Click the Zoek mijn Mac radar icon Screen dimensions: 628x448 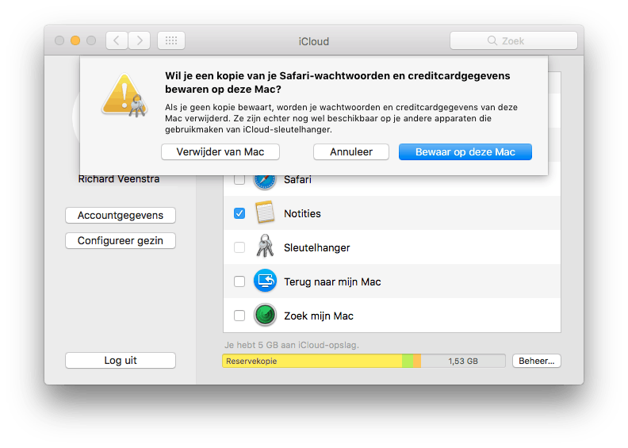(265, 315)
